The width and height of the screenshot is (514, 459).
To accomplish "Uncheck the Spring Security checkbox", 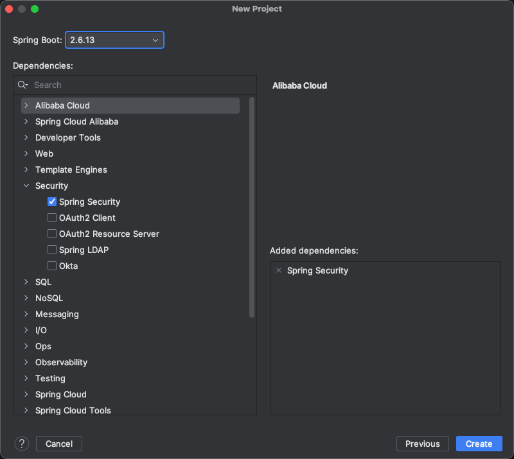I will click(52, 202).
